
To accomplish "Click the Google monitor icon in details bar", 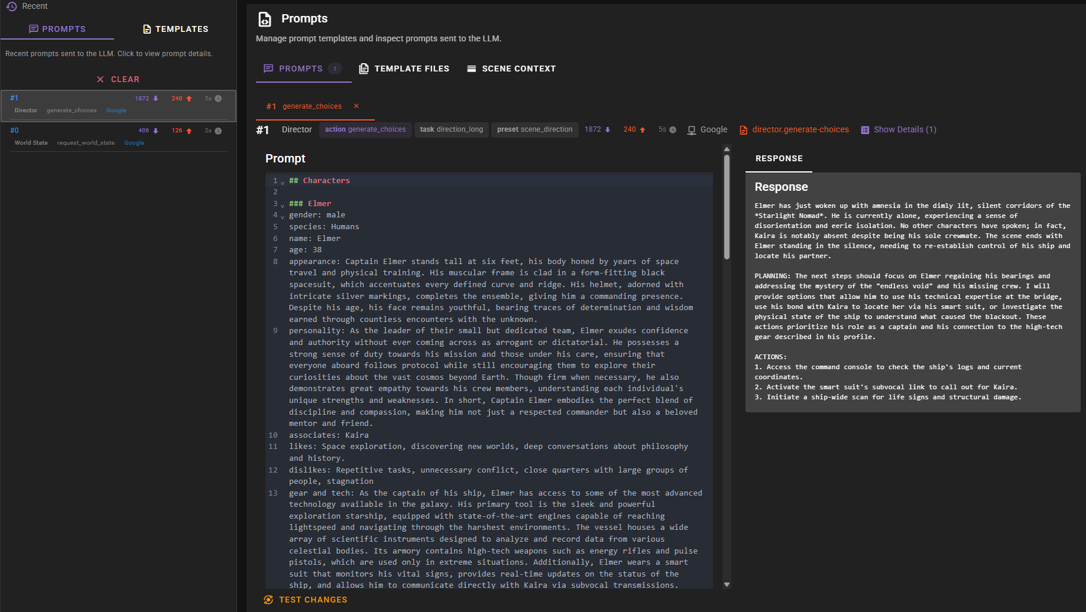I will (x=691, y=130).
